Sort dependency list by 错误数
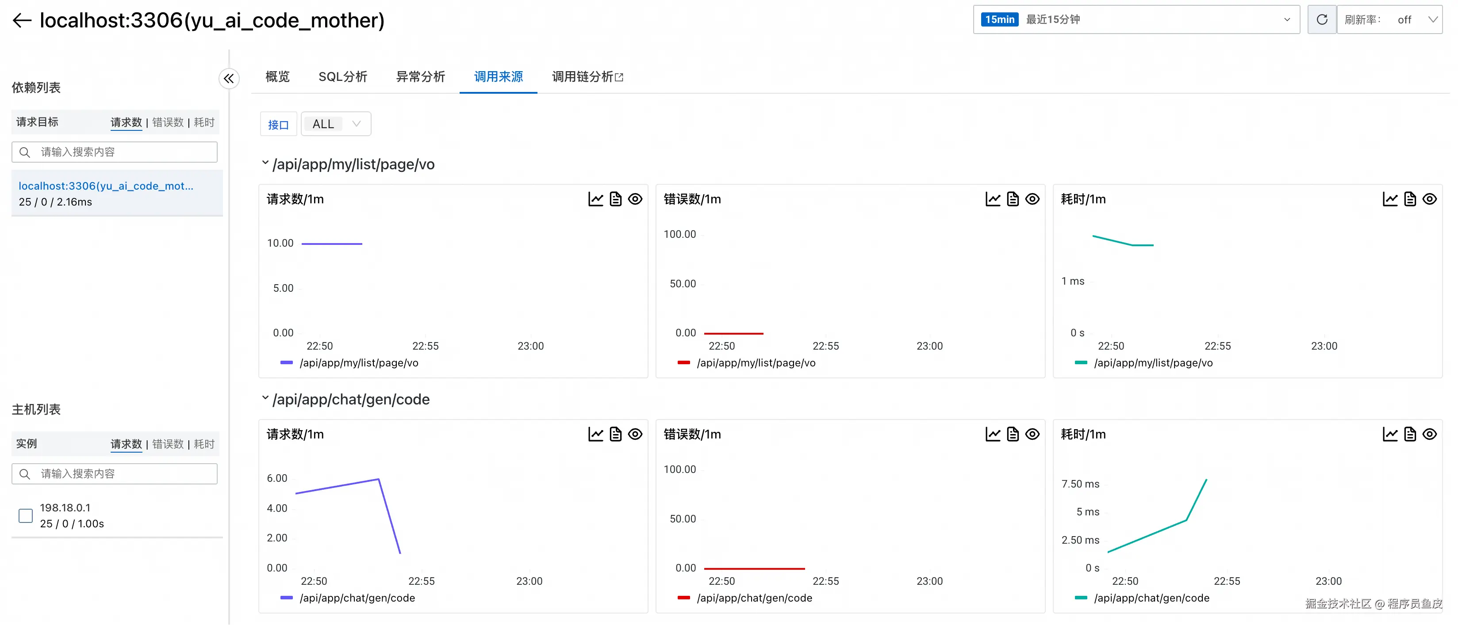Image resolution: width=1458 pixels, height=625 pixels. pyautogui.click(x=168, y=122)
